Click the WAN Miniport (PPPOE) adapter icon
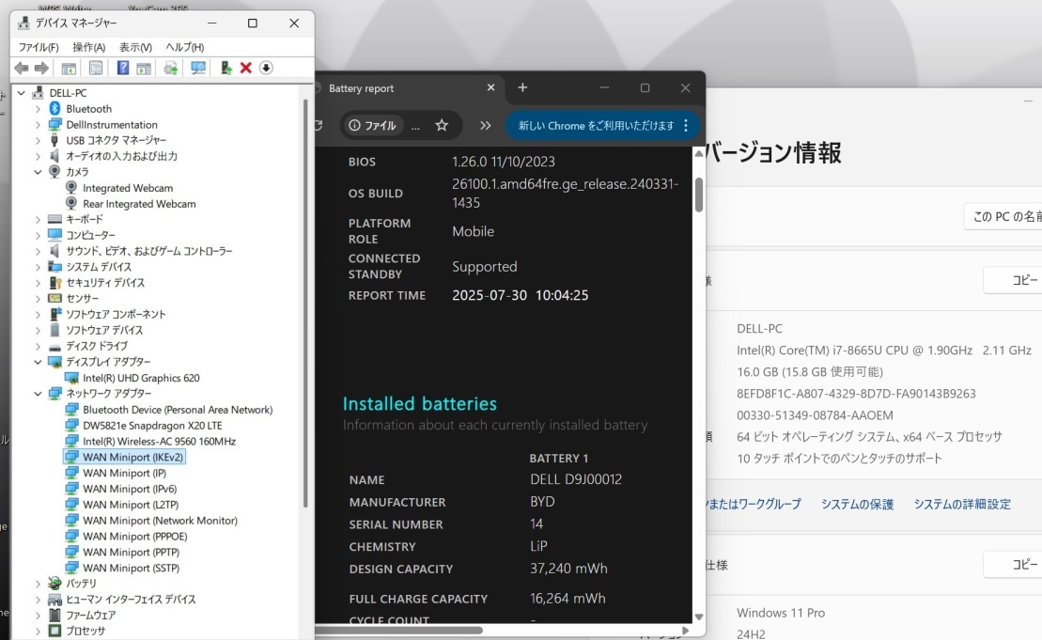This screenshot has height=640, width=1042. (x=71, y=537)
